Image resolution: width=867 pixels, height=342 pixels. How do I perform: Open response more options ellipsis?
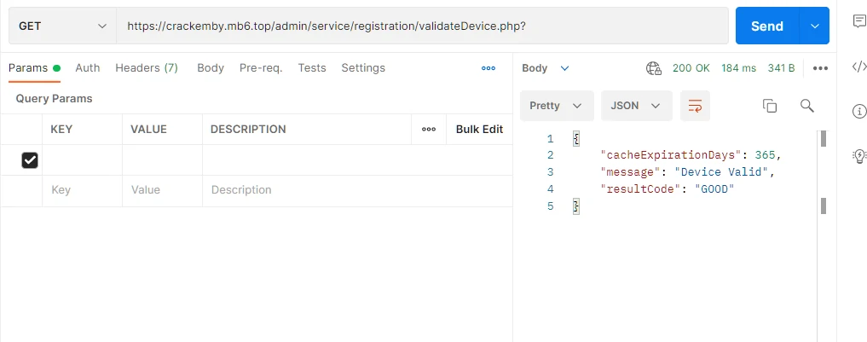820,68
